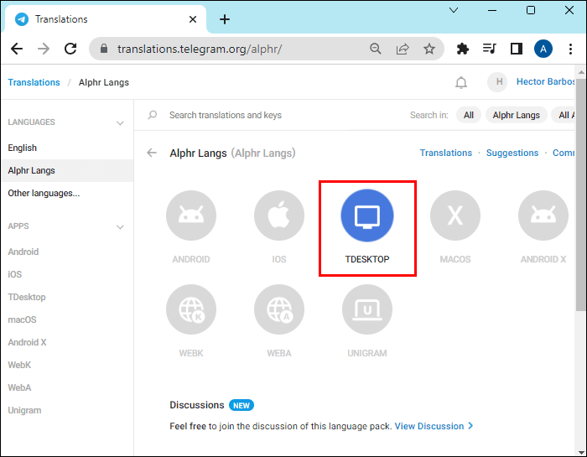The image size is (587, 457).
Task: Open browser extensions puzzle icon
Action: (463, 49)
